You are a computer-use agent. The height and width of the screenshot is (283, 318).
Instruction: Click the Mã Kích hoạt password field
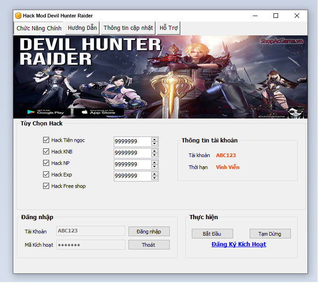click(90, 245)
